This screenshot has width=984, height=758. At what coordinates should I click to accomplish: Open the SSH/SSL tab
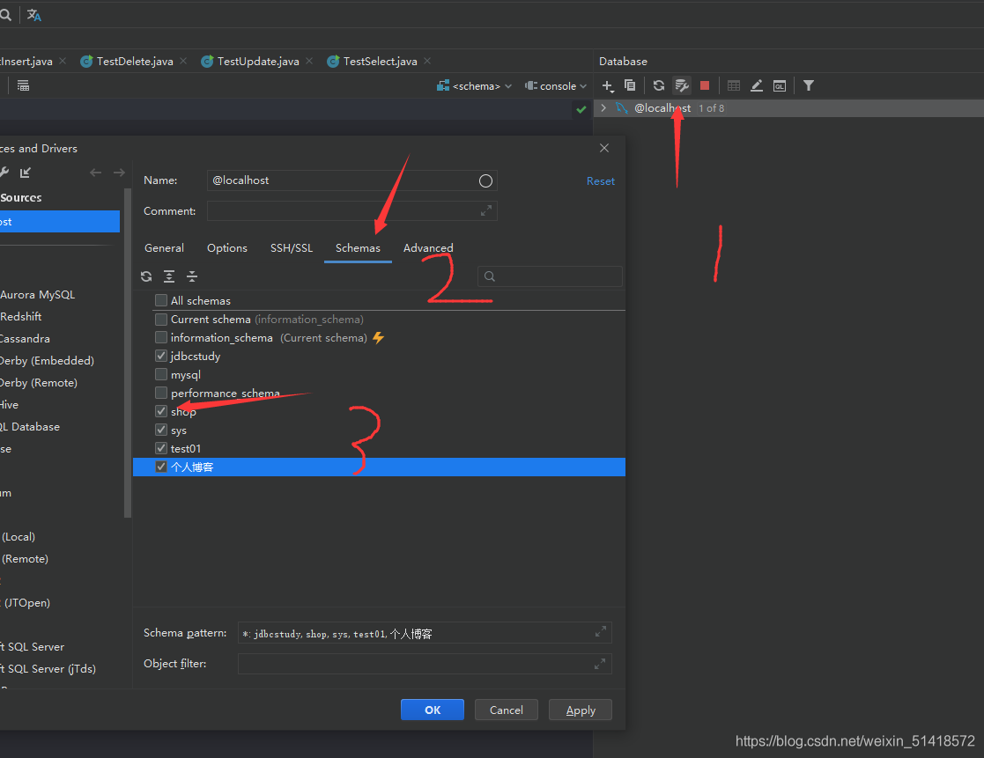pos(292,247)
